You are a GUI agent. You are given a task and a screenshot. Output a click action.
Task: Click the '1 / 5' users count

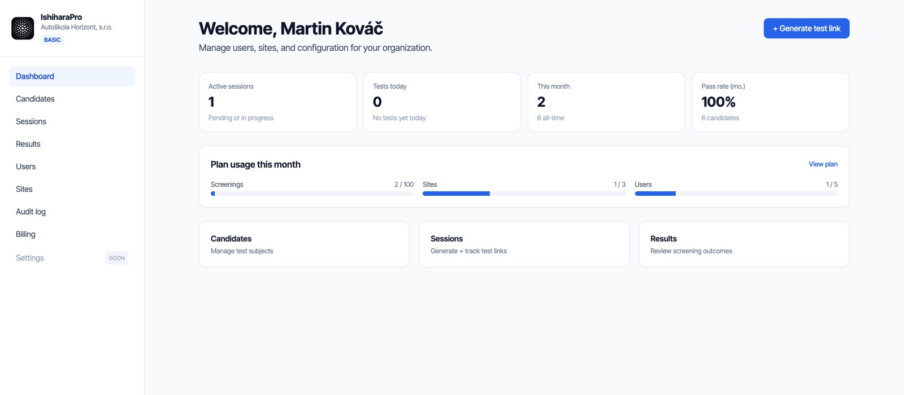(832, 185)
